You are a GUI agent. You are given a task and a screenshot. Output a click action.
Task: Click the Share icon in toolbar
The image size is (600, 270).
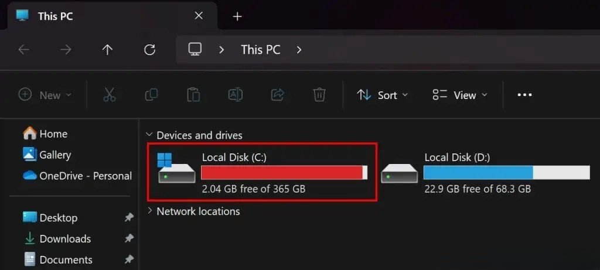point(277,95)
